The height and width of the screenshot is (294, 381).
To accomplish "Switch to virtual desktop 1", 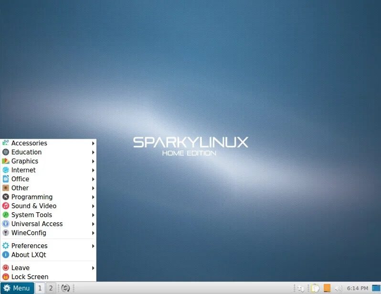I will point(40,288).
